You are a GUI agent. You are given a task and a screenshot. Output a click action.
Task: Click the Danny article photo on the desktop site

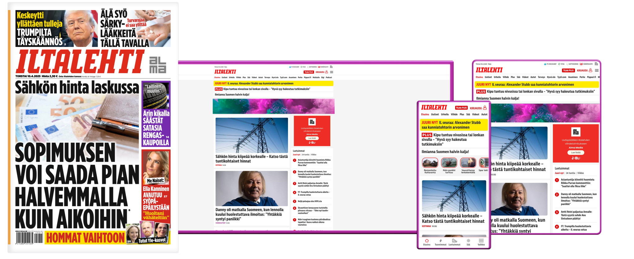(x=251, y=188)
